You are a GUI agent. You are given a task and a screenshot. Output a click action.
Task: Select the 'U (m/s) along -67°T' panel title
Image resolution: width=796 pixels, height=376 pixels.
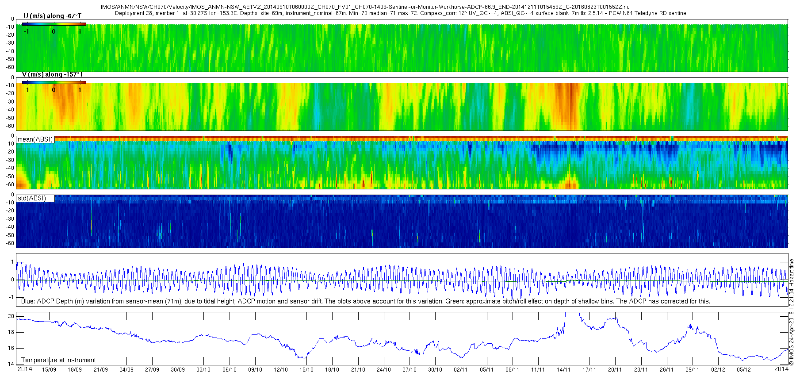pos(52,16)
